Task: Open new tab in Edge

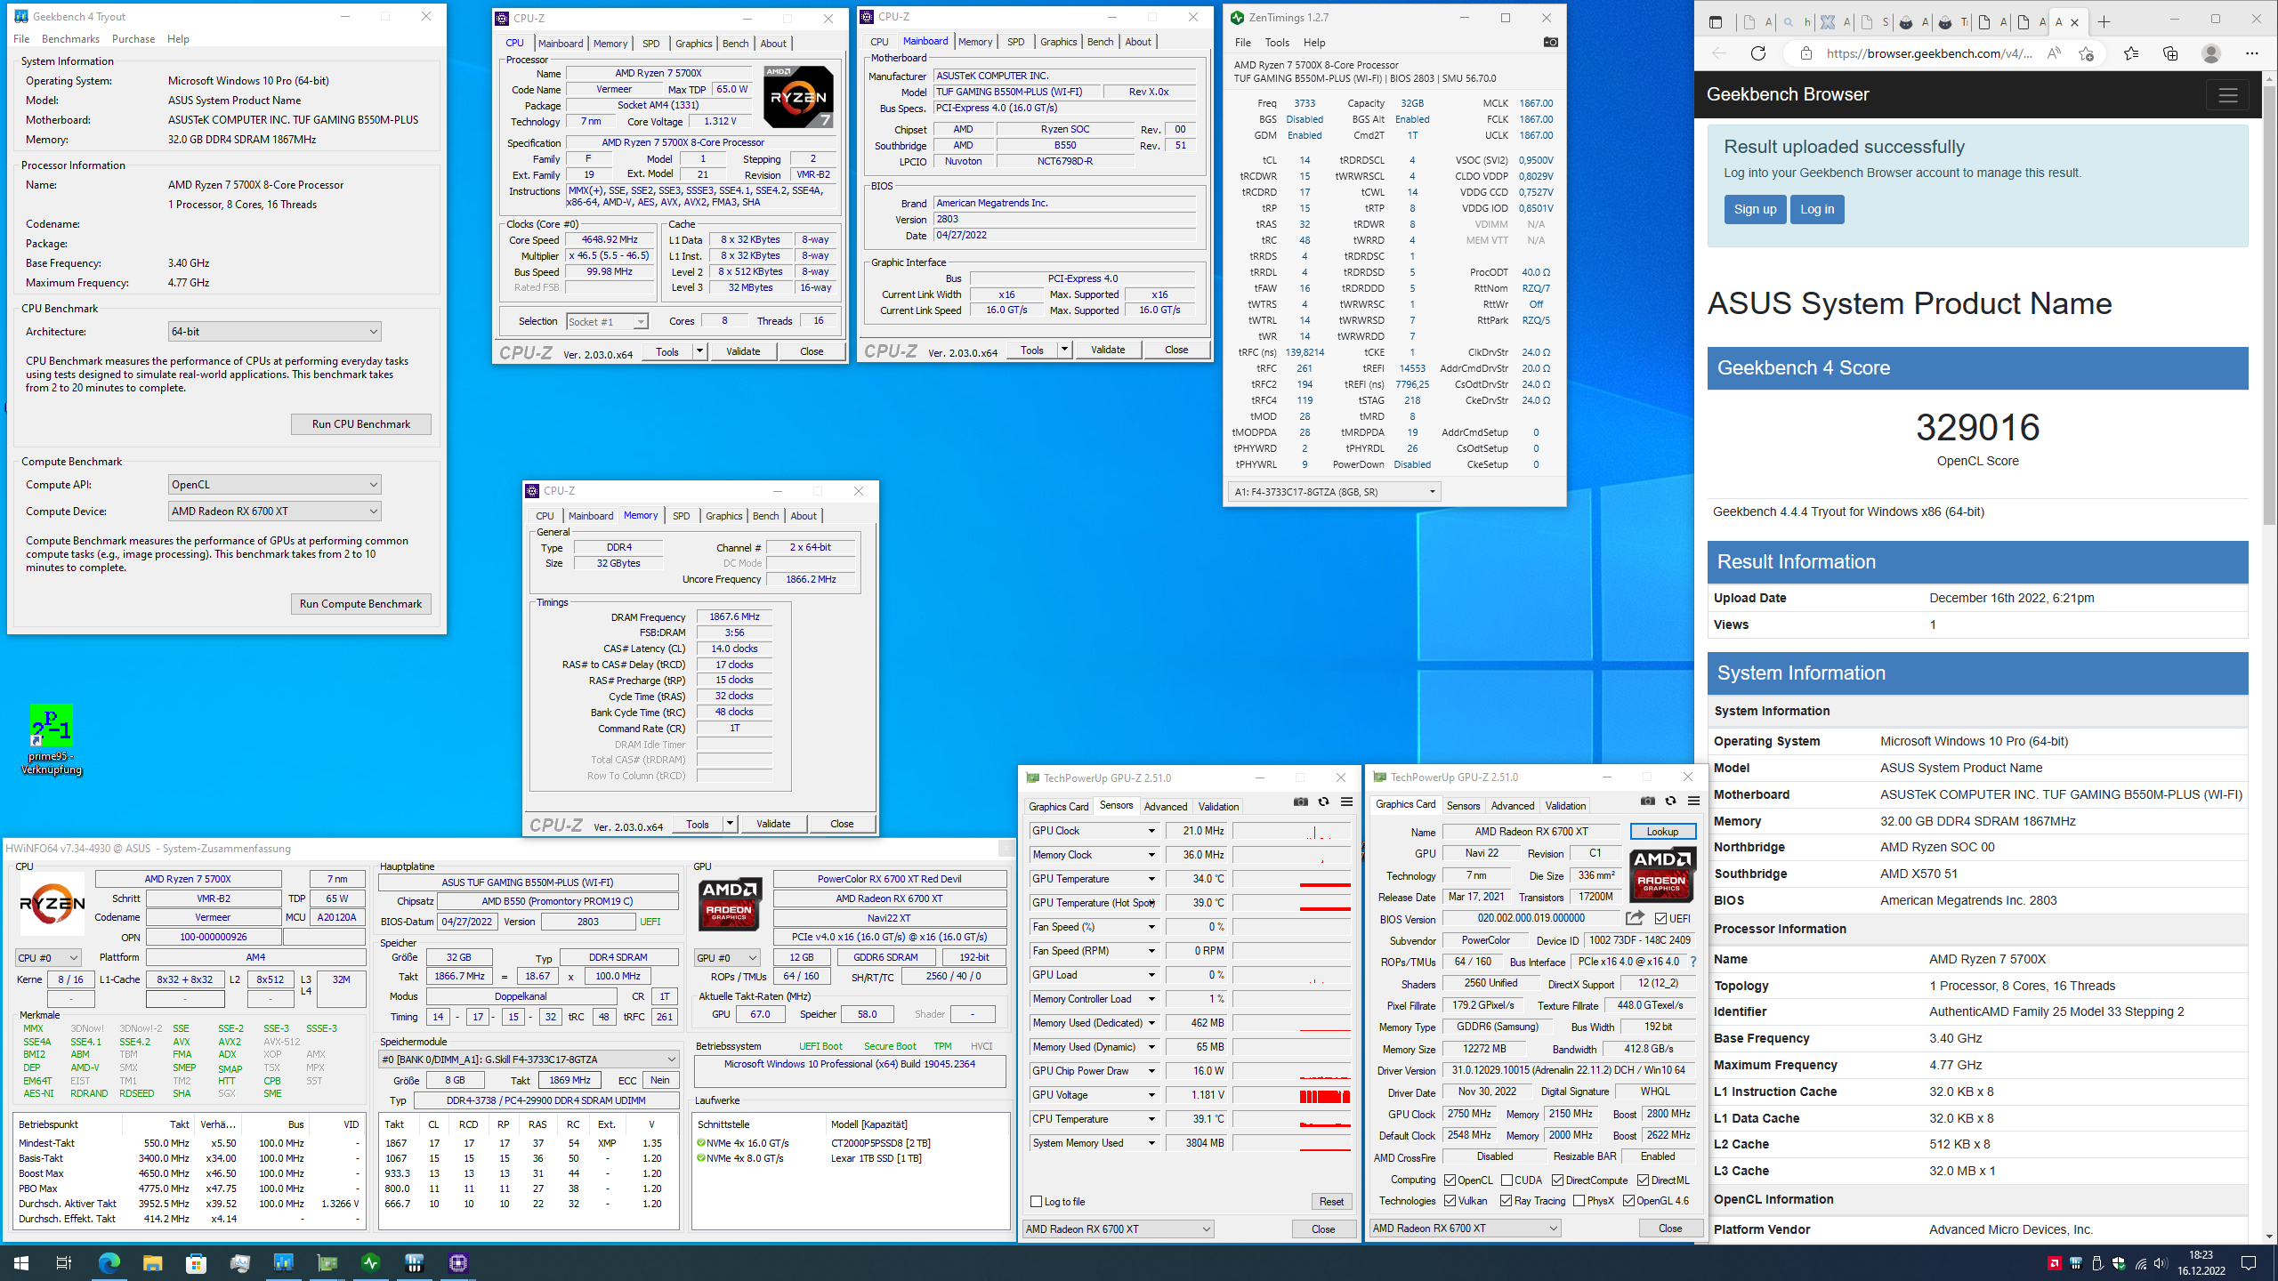Action: coord(2104,22)
